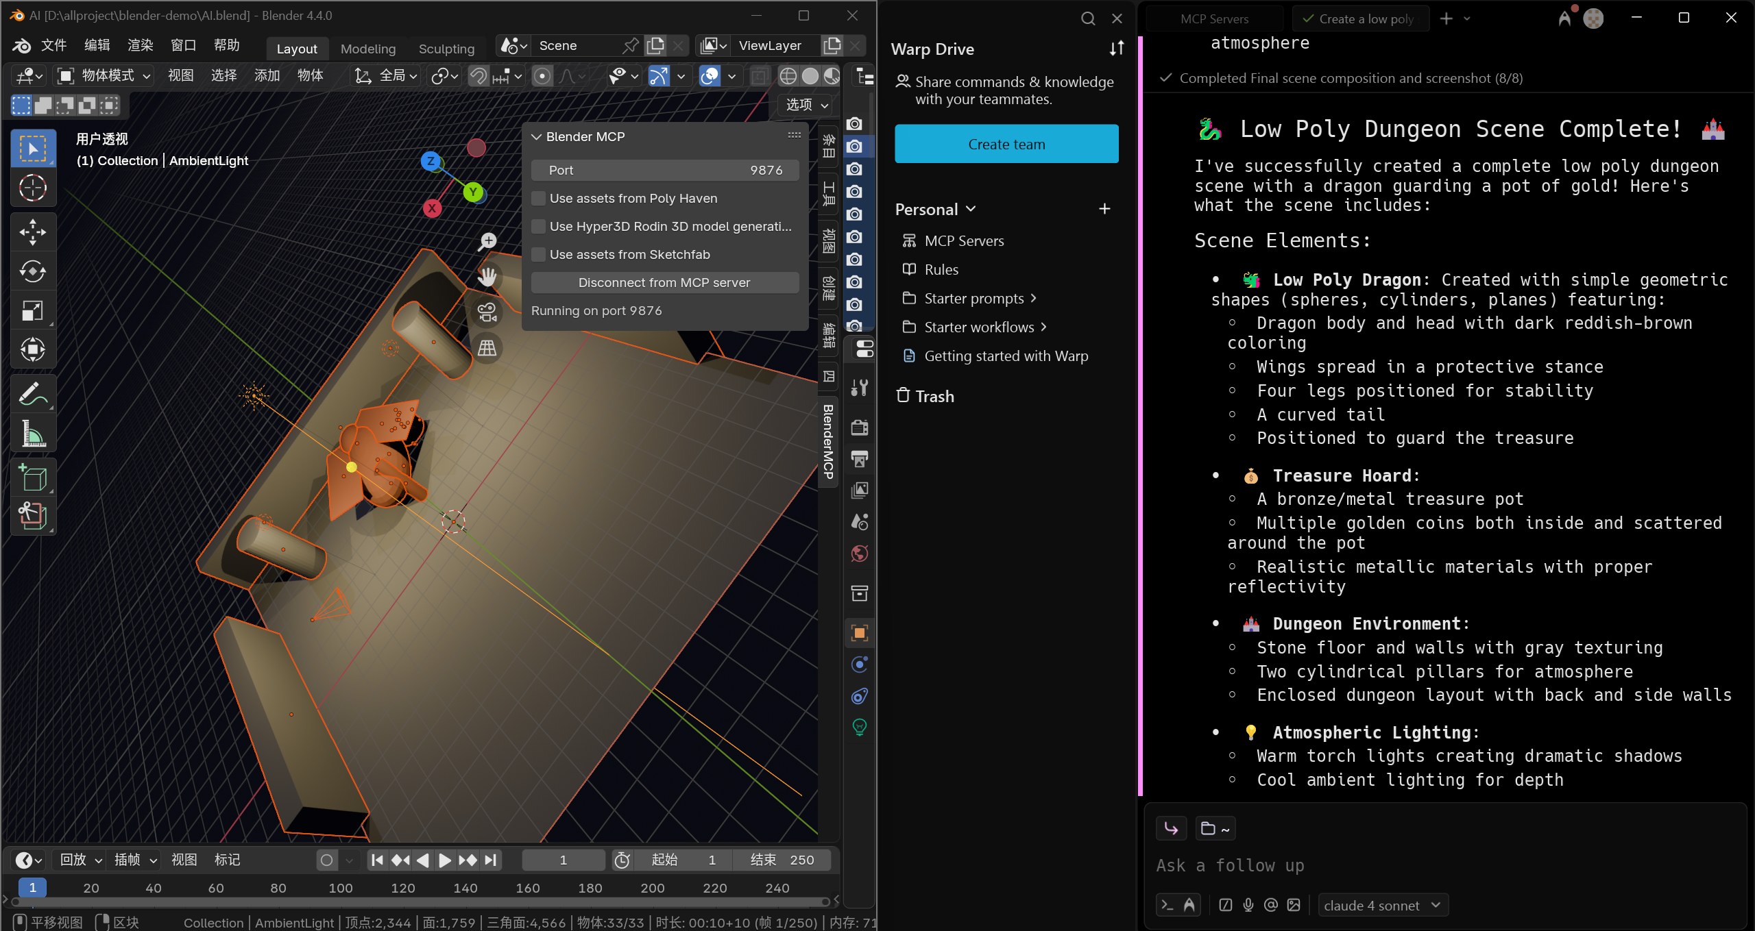Click the @ context icon in Warp
This screenshot has height=931, width=1755.
pos(1271,905)
